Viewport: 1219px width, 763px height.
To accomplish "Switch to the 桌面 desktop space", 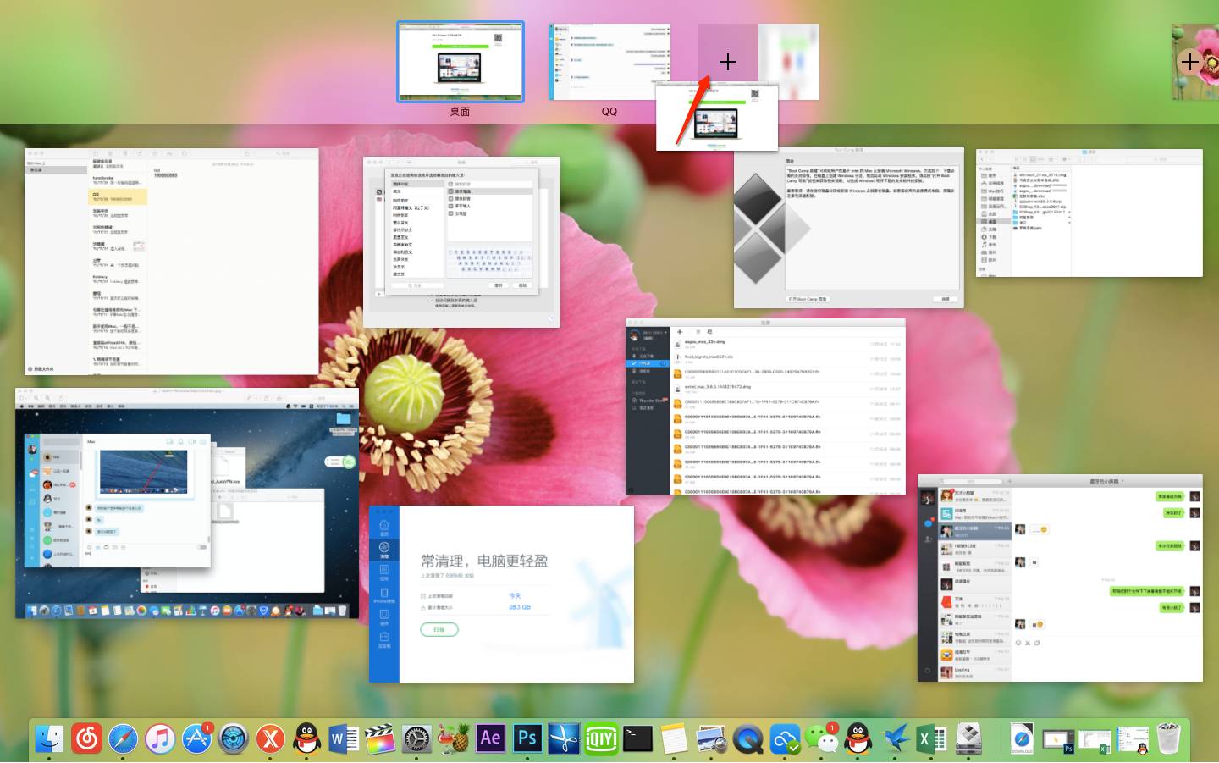I will (461, 62).
